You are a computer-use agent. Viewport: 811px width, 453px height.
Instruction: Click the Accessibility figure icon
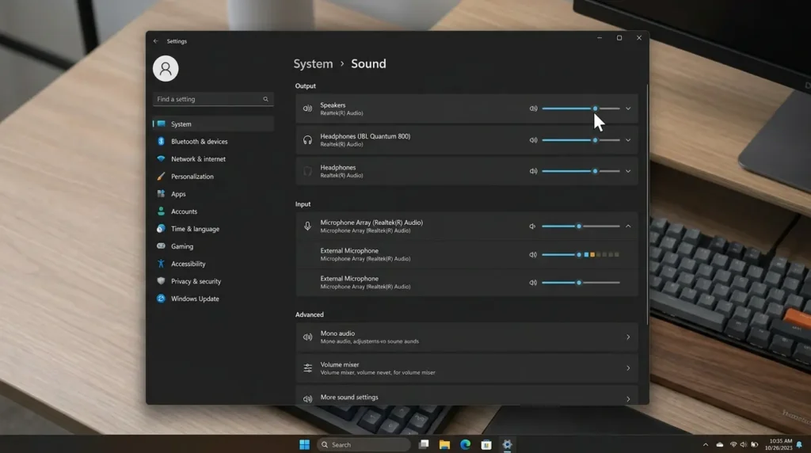[161, 264]
